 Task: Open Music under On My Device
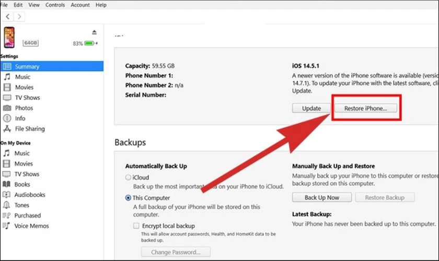coord(22,153)
